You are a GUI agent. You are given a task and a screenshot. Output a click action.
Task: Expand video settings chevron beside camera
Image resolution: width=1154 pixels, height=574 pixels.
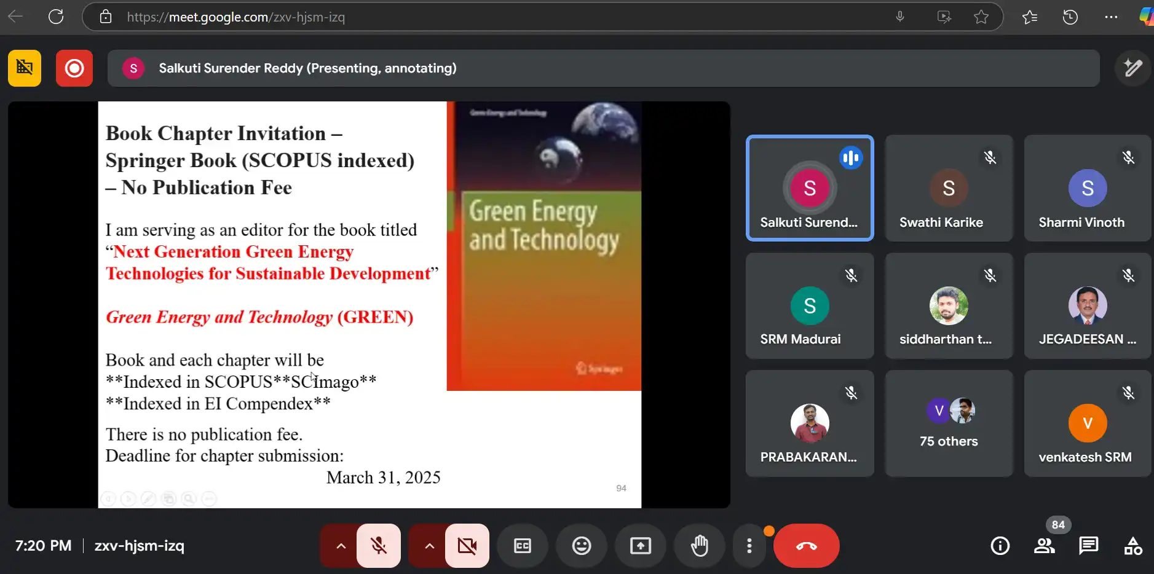pos(429,546)
